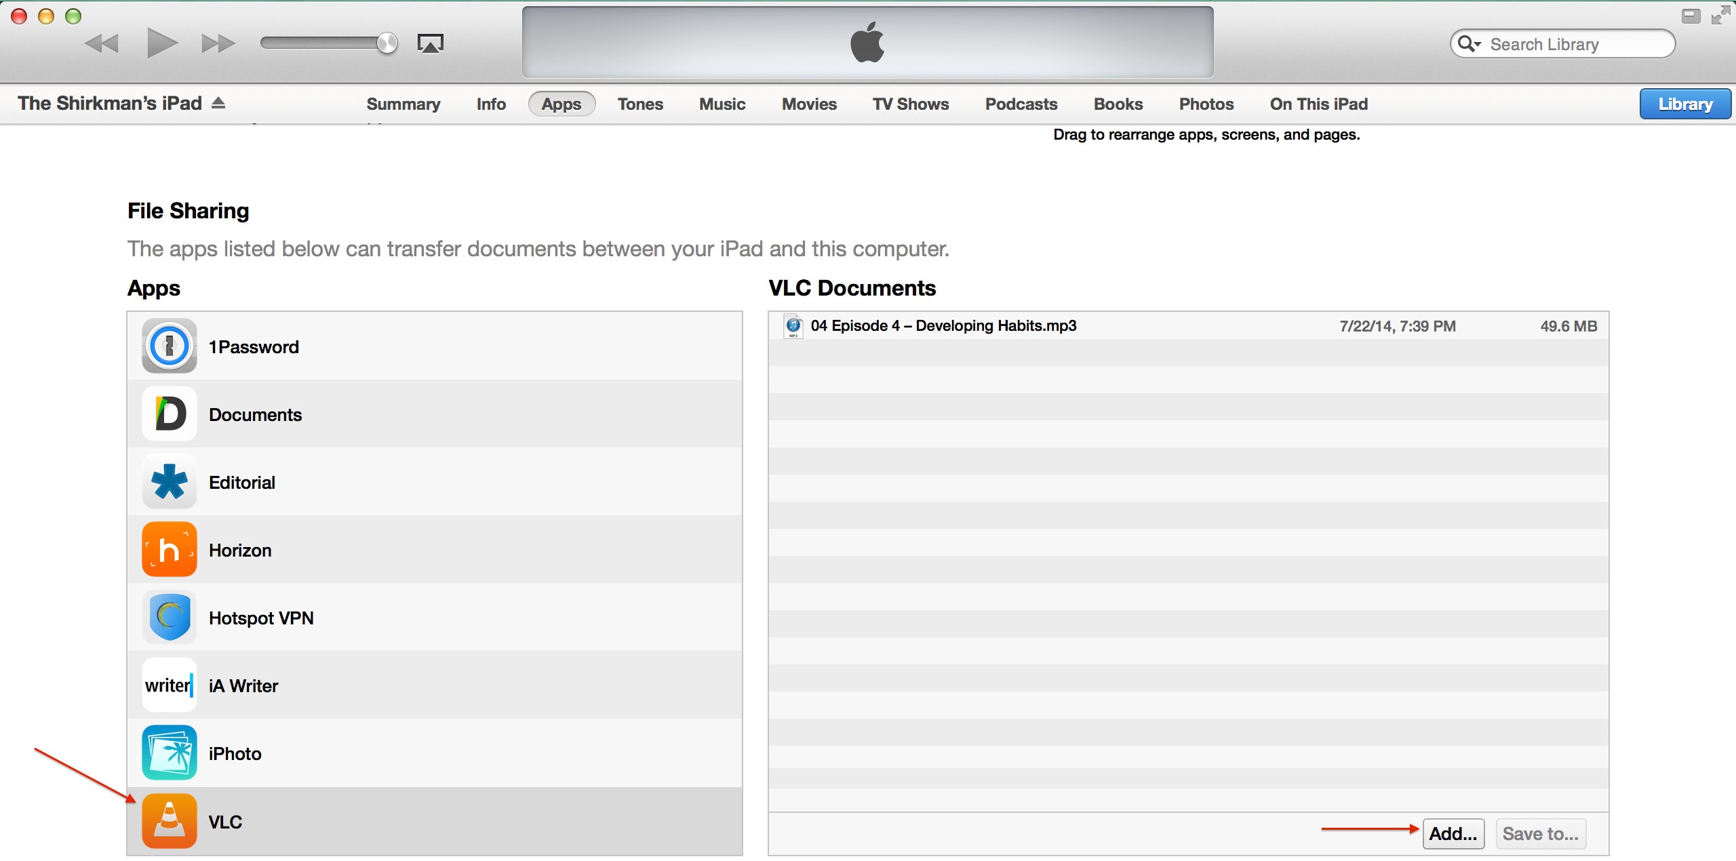The height and width of the screenshot is (861, 1736).
Task: Click the iA Writer row label
Action: [243, 686]
